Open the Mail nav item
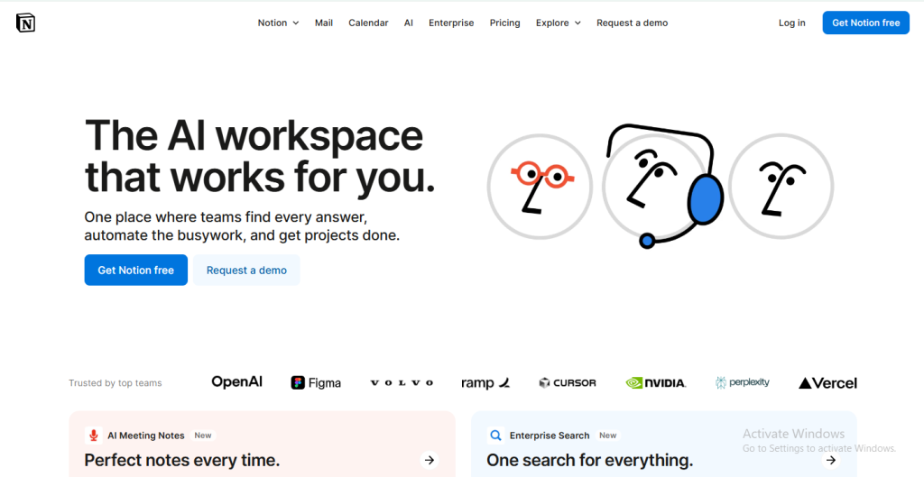Screen dimensions: 924x477 tap(324, 23)
